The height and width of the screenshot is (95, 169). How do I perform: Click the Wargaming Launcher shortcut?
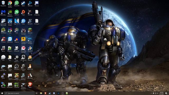click(x=23, y=49)
